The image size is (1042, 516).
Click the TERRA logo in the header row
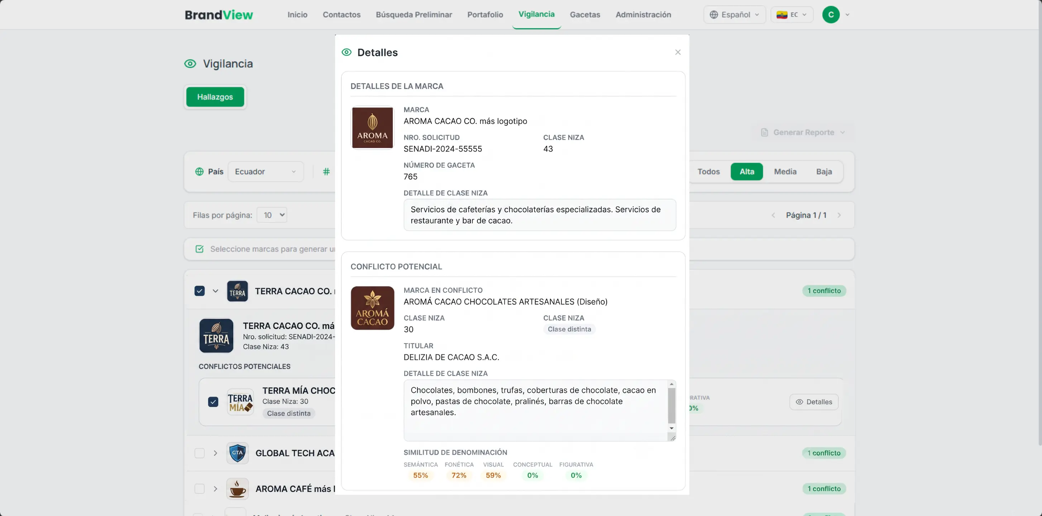[238, 291]
